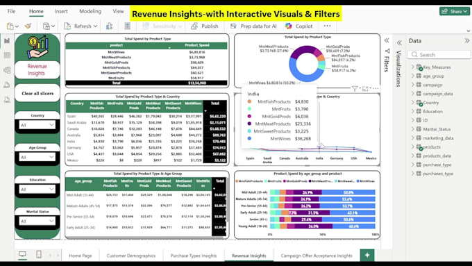Viewport: 472px width, 266px height.
Task: Expand the age_group table chevron
Action: (x=413, y=76)
